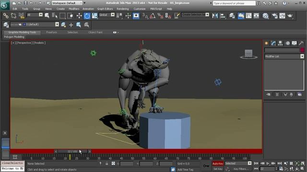Click the Set Key button
The height and width of the screenshot is (172, 307).
[x=218, y=169]
